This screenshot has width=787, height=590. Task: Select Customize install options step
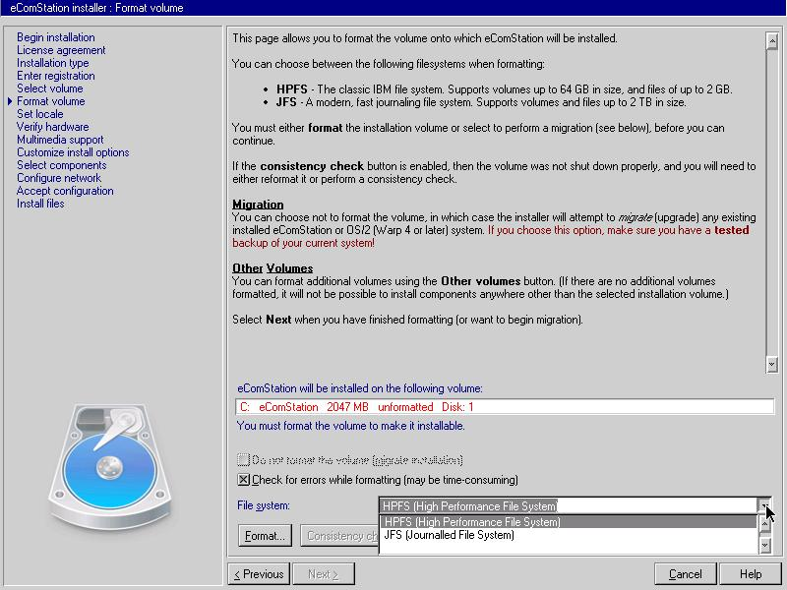73,152
